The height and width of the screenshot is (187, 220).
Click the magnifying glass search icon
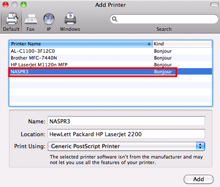click(114, 19)
